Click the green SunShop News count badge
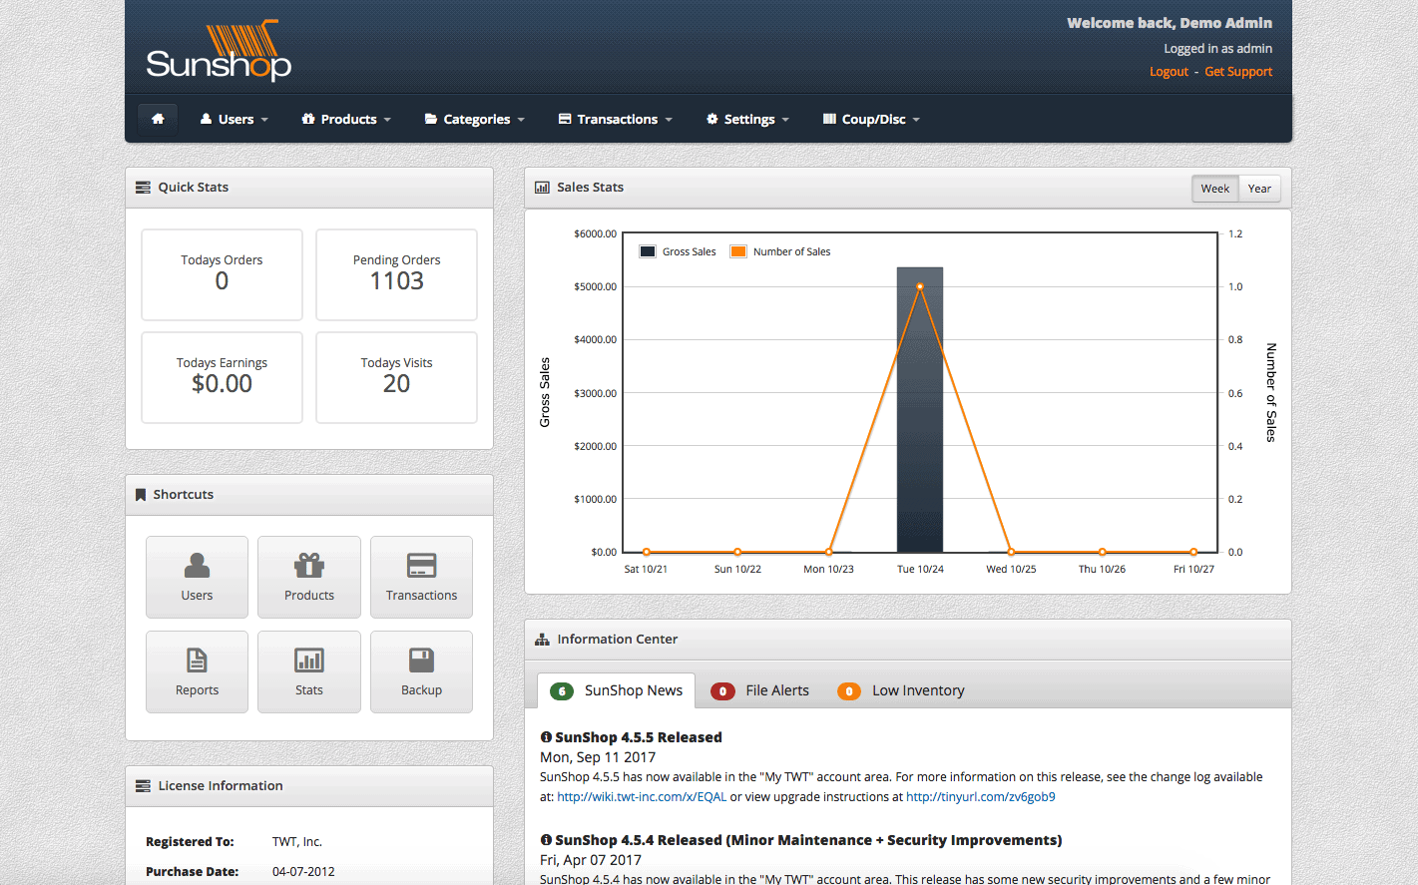 (562, 691)
